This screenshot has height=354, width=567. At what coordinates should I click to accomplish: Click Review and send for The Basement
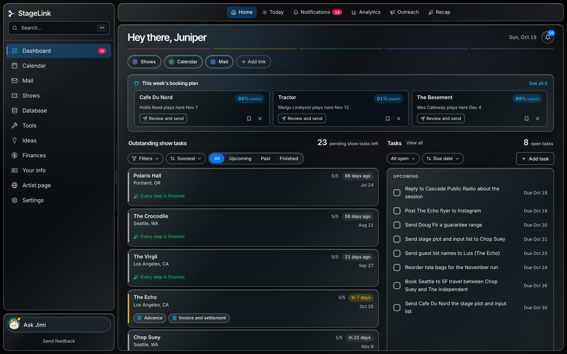click(440, 119)
